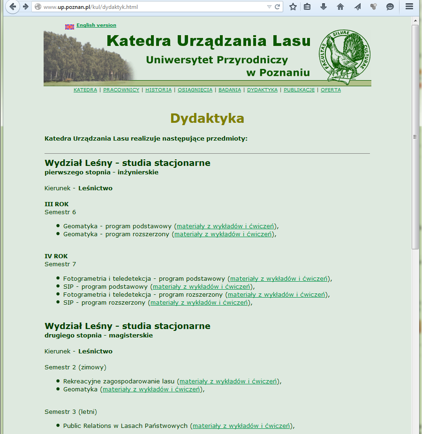Click 'drugiego stopnia - magisterskie' subheading
The height and width of the screenshot is (434, 422).
coord(98,336)
